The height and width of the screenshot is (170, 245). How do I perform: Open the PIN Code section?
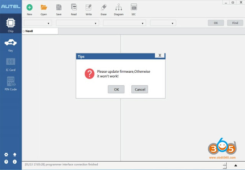coord(11,84)
